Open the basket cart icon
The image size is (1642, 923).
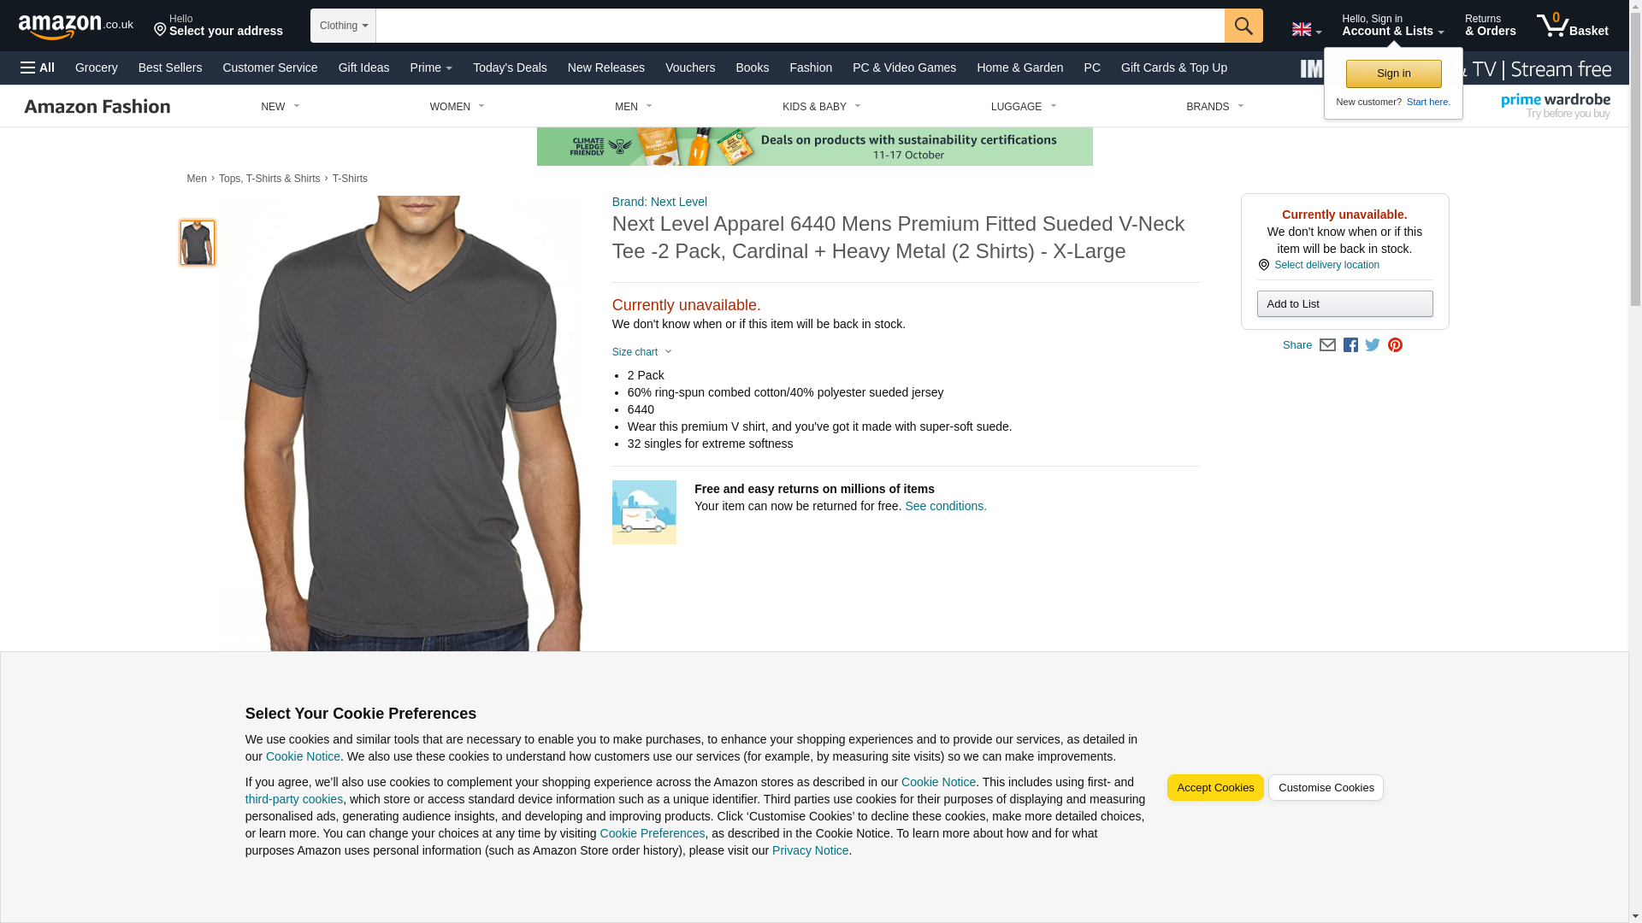click(1572, 26)
